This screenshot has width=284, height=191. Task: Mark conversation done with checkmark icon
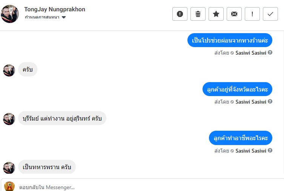(x=270, y=14)
